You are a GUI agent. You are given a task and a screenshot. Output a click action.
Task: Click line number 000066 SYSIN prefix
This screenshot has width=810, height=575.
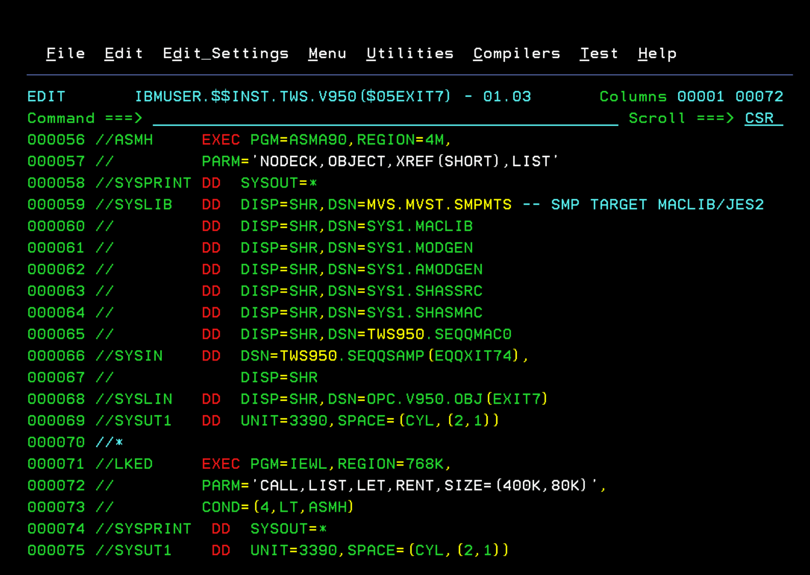(x=56, y=356)
